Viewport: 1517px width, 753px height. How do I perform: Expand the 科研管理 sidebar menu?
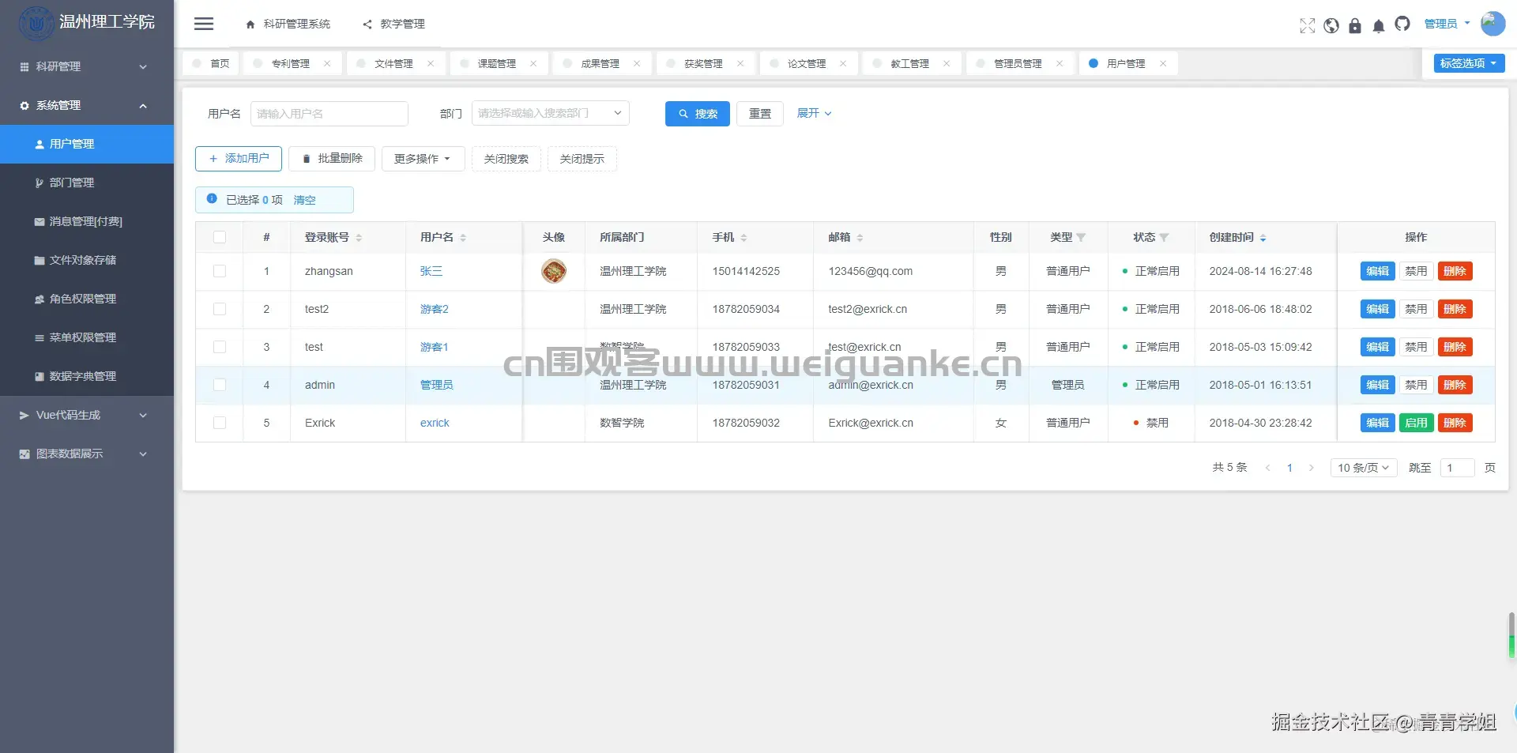(x=87, y=66)
